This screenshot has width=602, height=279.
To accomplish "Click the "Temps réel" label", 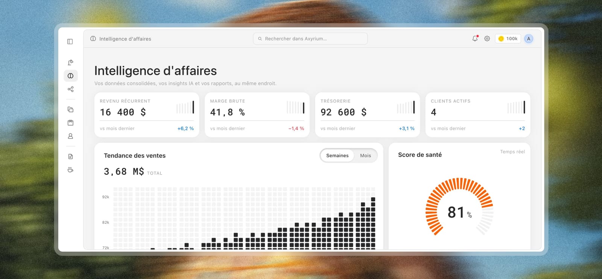I will tap(512, 152).
